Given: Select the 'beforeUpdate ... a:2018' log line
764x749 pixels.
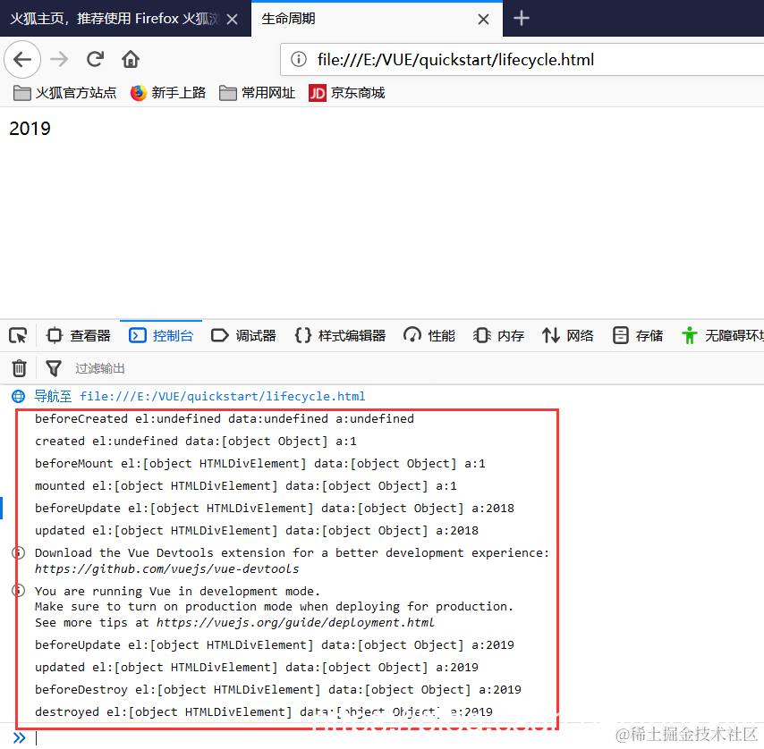Looking at the screenshot, I should (275, 508).
